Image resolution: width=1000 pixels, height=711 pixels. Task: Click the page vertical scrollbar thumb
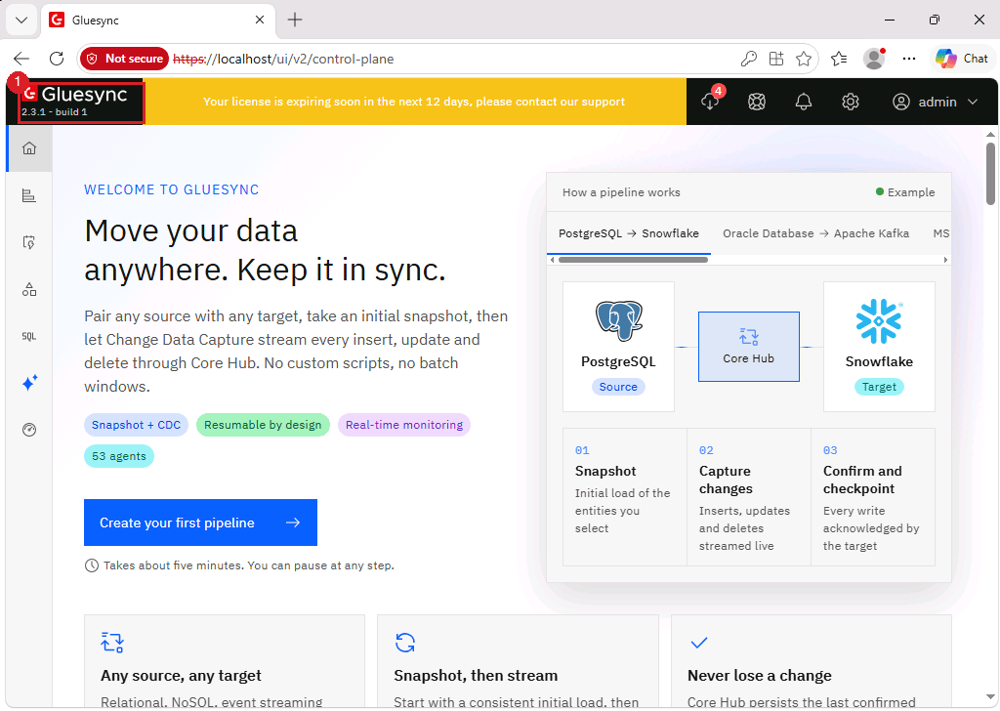[990, 174]
